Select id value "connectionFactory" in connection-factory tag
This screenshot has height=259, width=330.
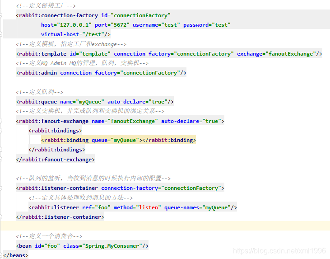tap(140, 15)
